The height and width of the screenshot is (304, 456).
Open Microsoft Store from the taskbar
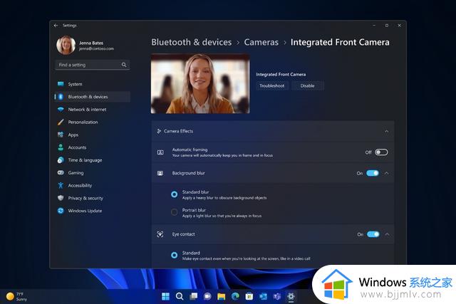[x=249, y=296]
